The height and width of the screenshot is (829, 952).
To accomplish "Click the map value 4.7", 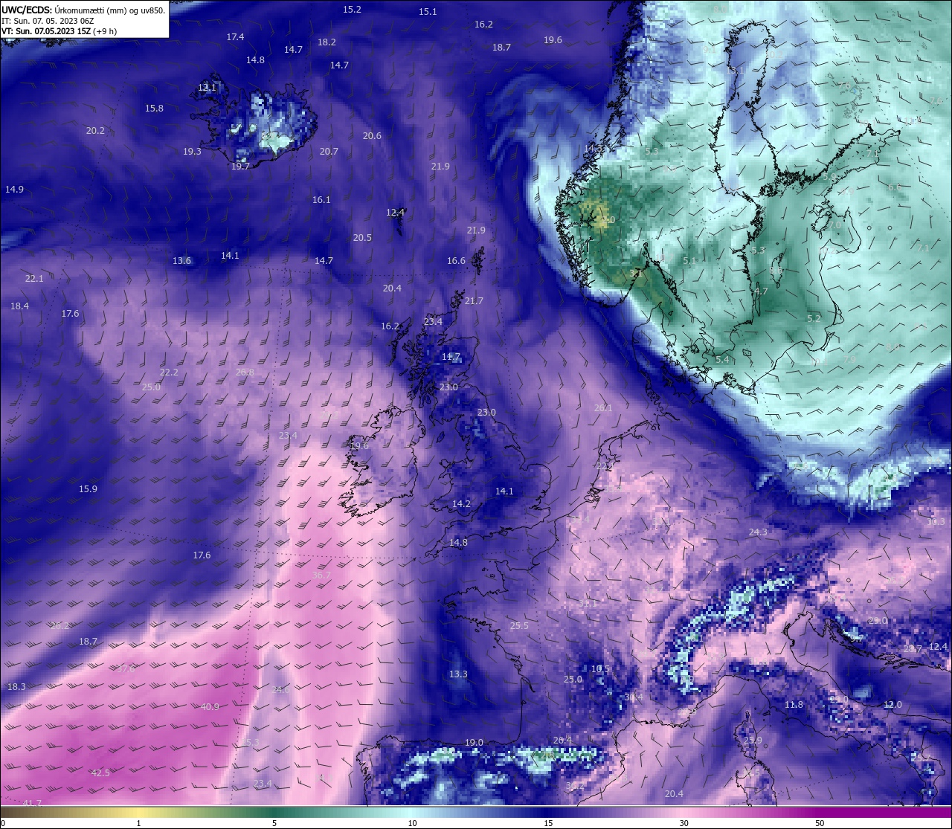I will 760,291.
